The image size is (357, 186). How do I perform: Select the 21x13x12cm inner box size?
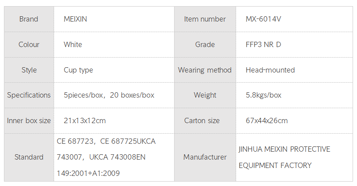(84, 120)
